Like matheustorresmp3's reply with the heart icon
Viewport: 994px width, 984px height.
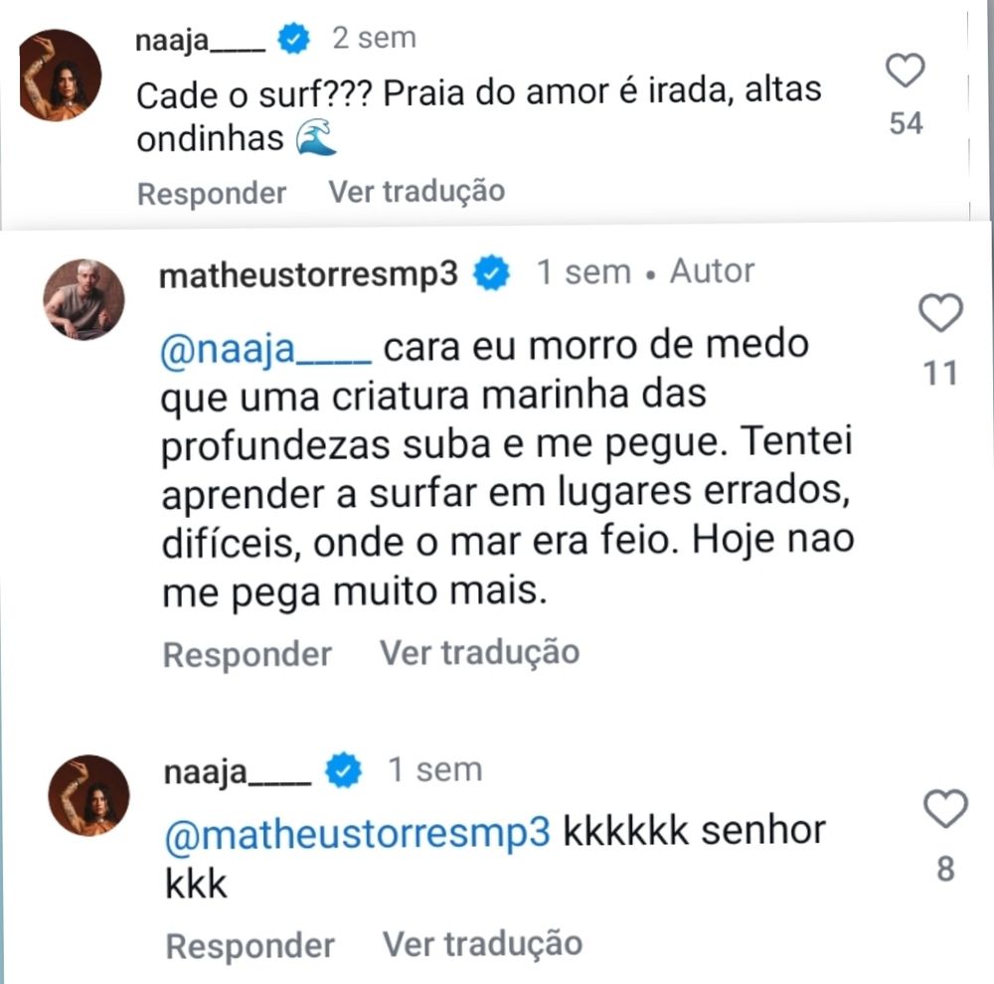click(940, 312)
